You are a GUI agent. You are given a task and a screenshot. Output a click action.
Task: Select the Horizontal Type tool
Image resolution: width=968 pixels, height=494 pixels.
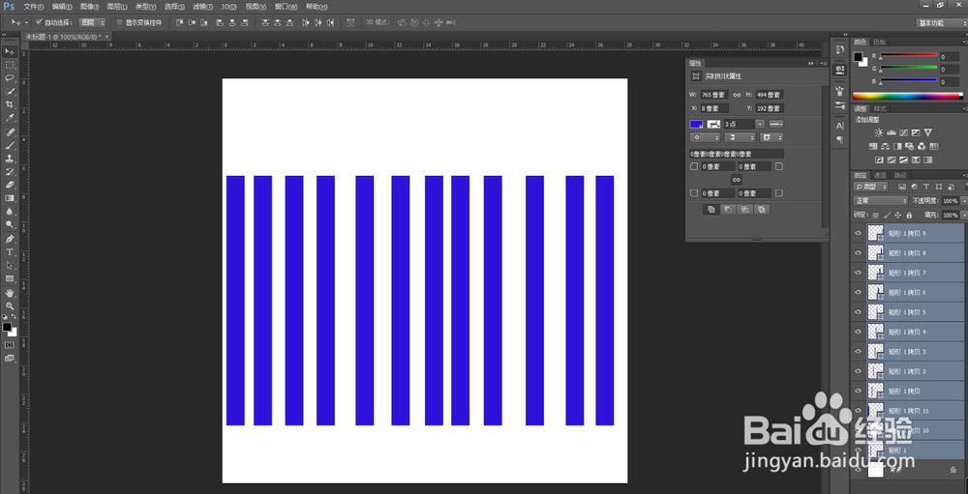point(10,252)
